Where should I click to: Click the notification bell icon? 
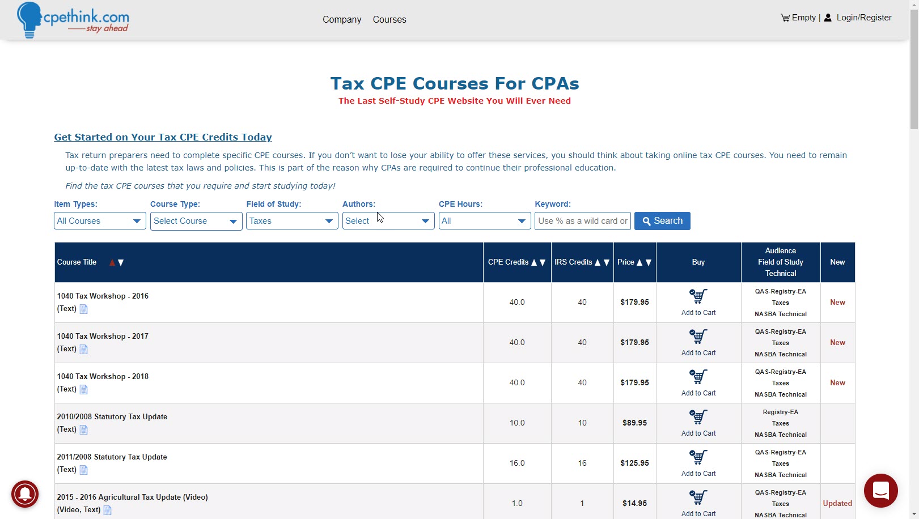click(25, 494)
